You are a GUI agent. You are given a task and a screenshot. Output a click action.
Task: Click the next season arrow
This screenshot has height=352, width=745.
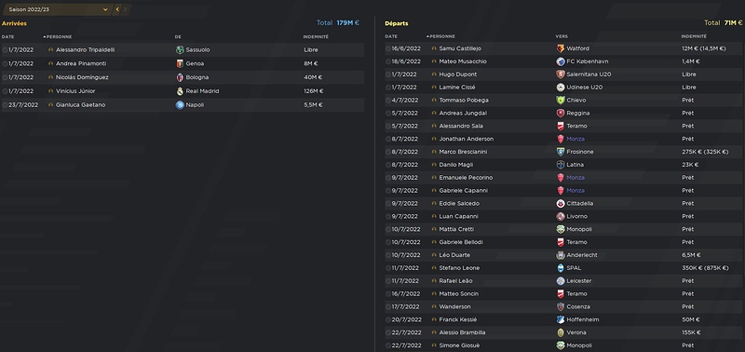point(126,9)
